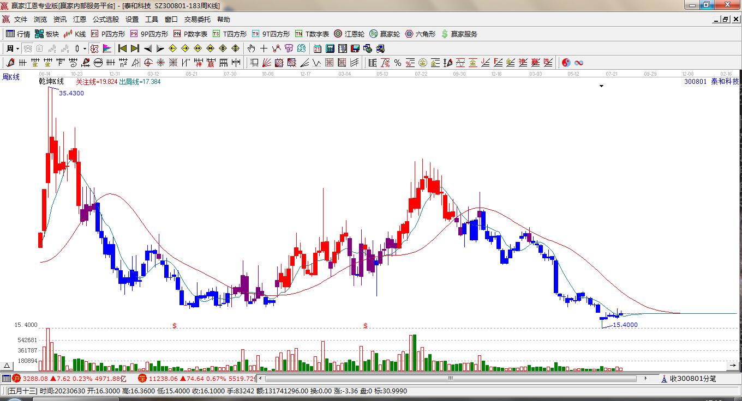Open the calculator icon
This screenshot has width=742, height=401.
[x=330, y=48]
